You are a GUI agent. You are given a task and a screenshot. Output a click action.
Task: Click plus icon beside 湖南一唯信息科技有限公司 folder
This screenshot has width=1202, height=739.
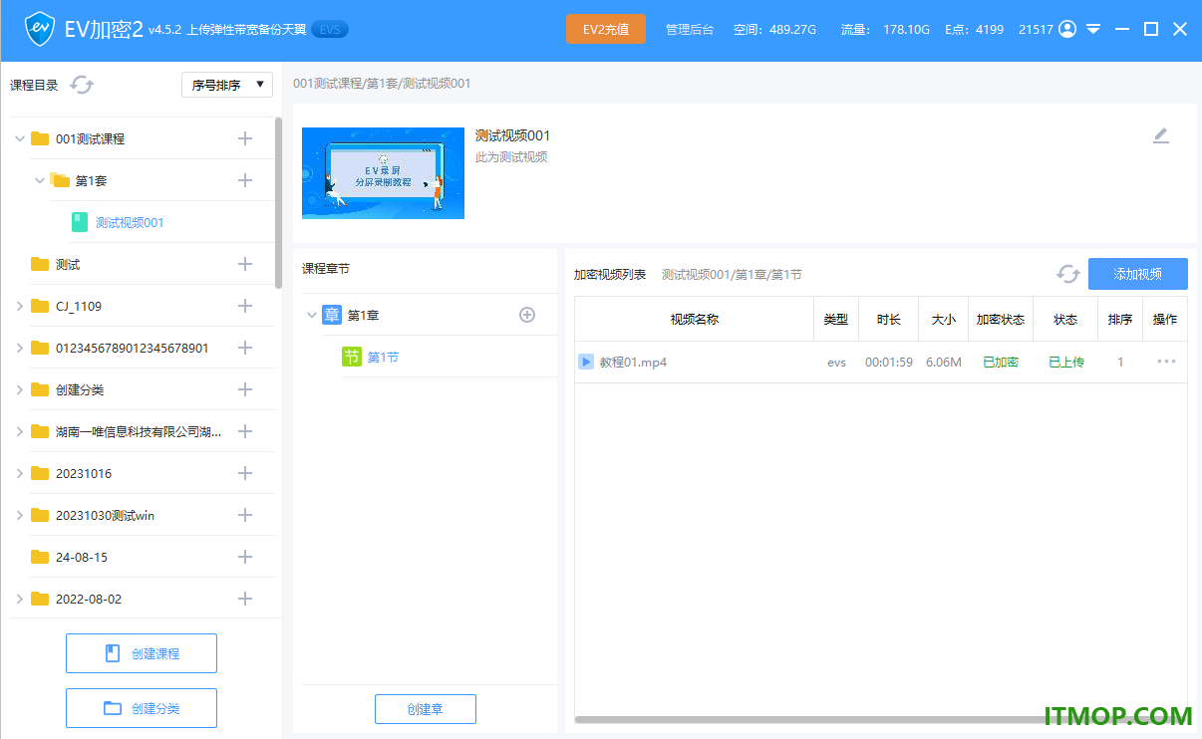click(x=245, y=431)
